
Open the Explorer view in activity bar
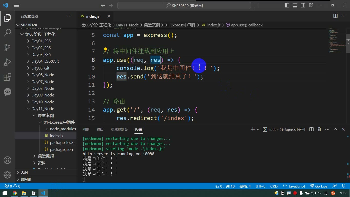[x=7, y=18]
